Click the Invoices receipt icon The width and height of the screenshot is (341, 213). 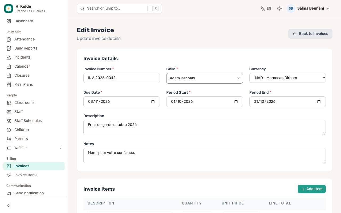point(9,166)
